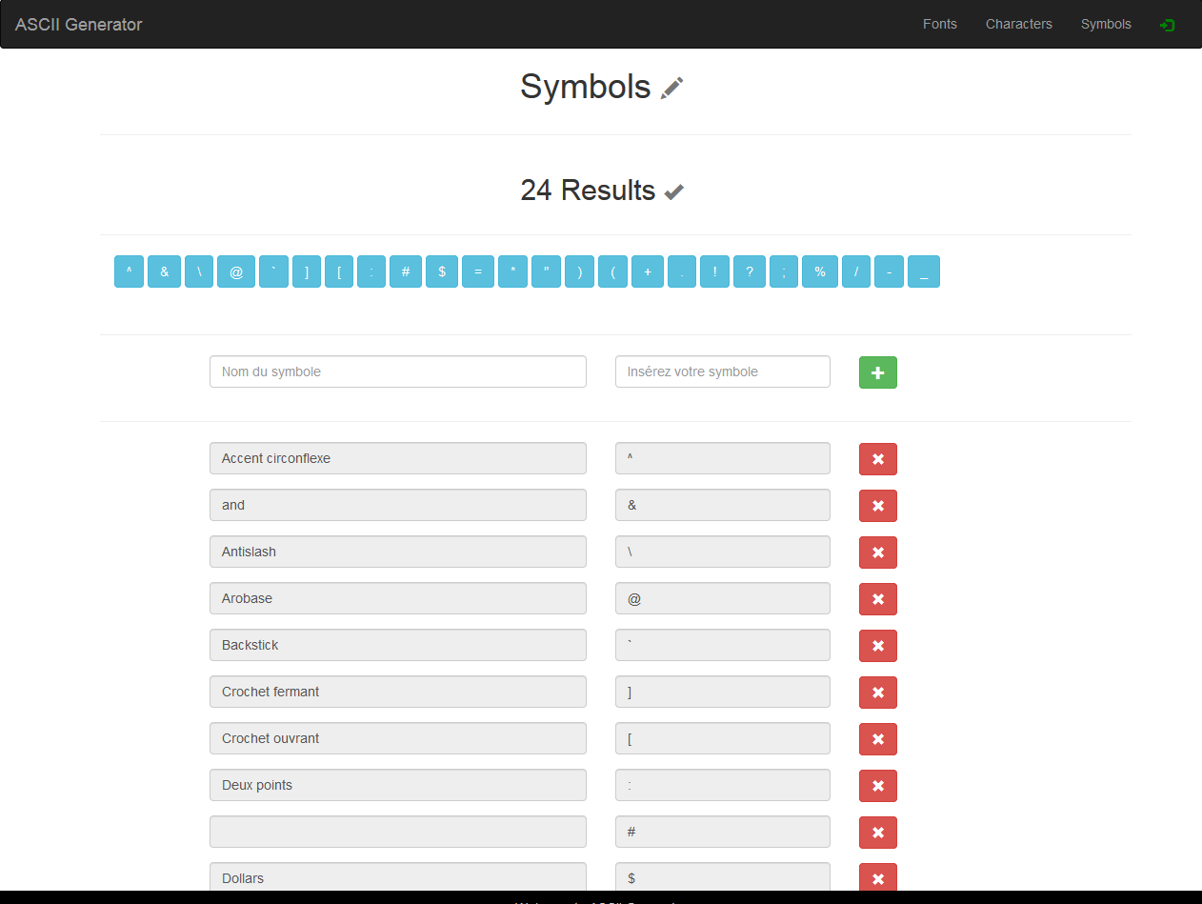1202x904 pixels.
Task: Click the Crochet ouvrant name field
Action: 398,738
